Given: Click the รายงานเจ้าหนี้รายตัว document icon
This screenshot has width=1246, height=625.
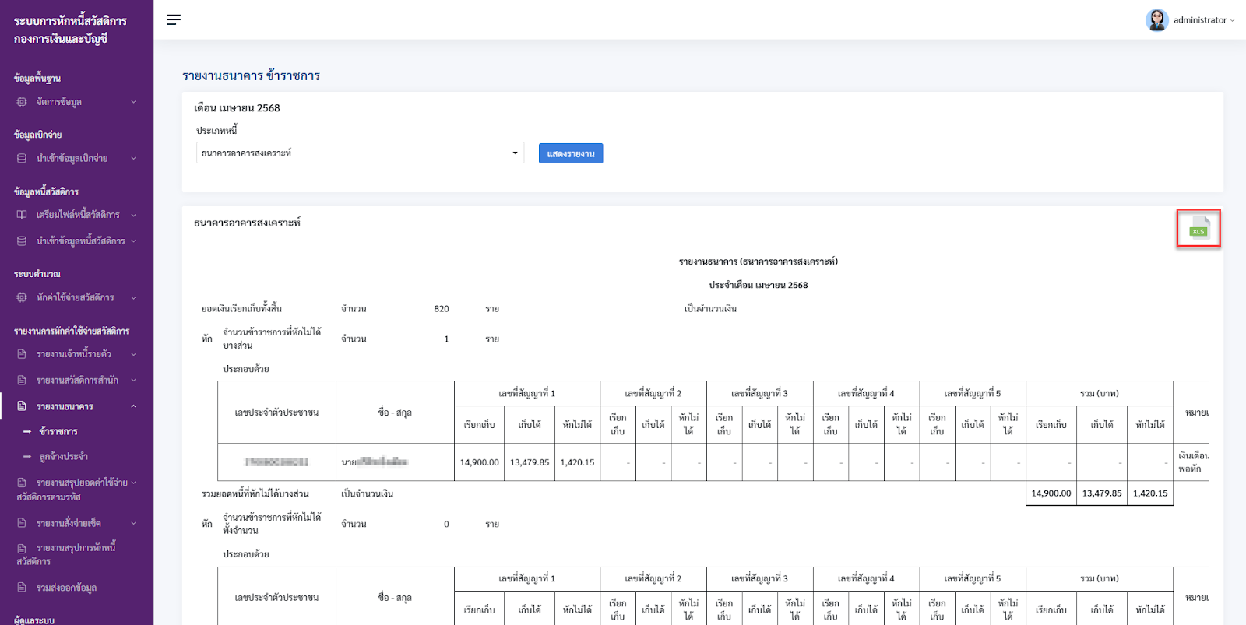Looking at the screenshot, I should tap(22, 354).
